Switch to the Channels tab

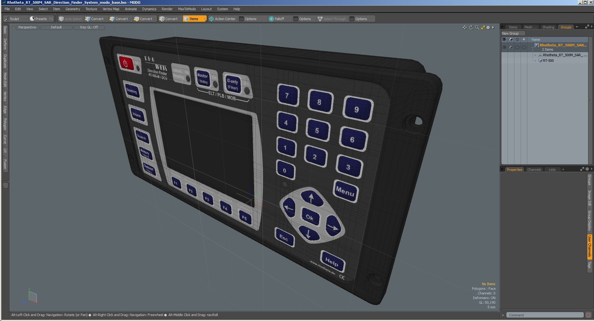tap(534, 170)
